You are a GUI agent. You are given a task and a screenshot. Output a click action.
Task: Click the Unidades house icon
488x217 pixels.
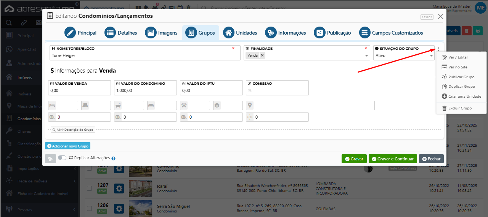tap(229, 33)
